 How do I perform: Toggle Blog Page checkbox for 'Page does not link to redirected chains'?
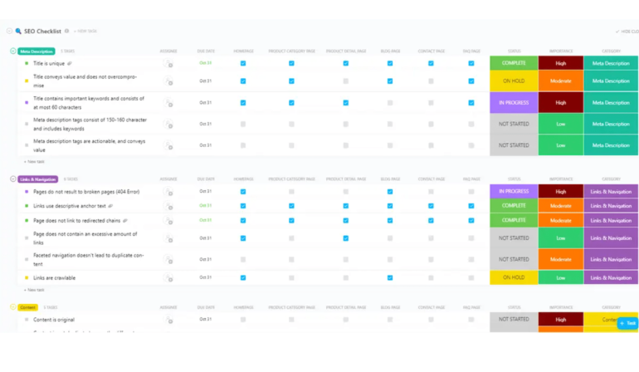[390, 221]
